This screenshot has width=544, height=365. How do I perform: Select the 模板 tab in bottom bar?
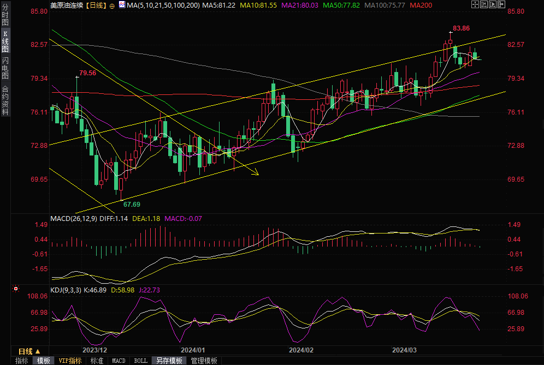[44, 361]
